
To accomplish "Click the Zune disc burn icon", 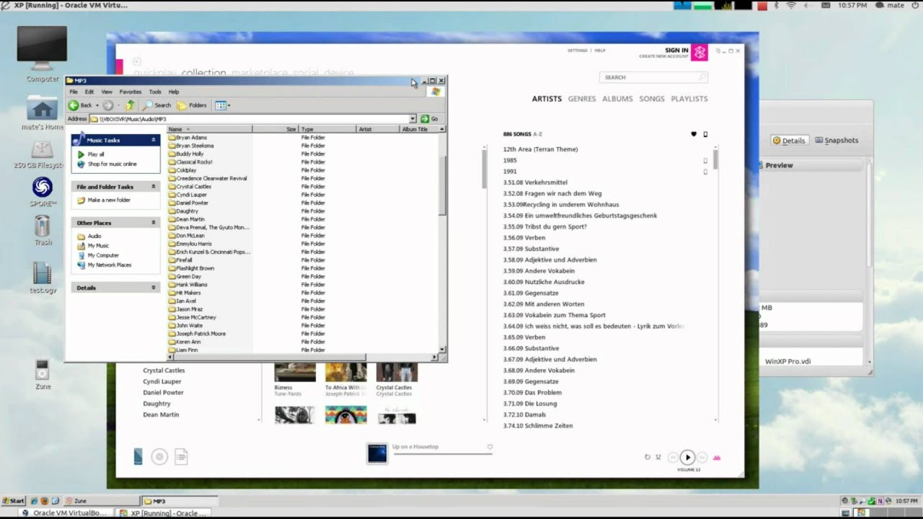I will [x=160, y=456].
